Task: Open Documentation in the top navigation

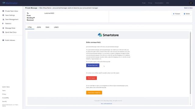Action: click(x=159, y=3)
